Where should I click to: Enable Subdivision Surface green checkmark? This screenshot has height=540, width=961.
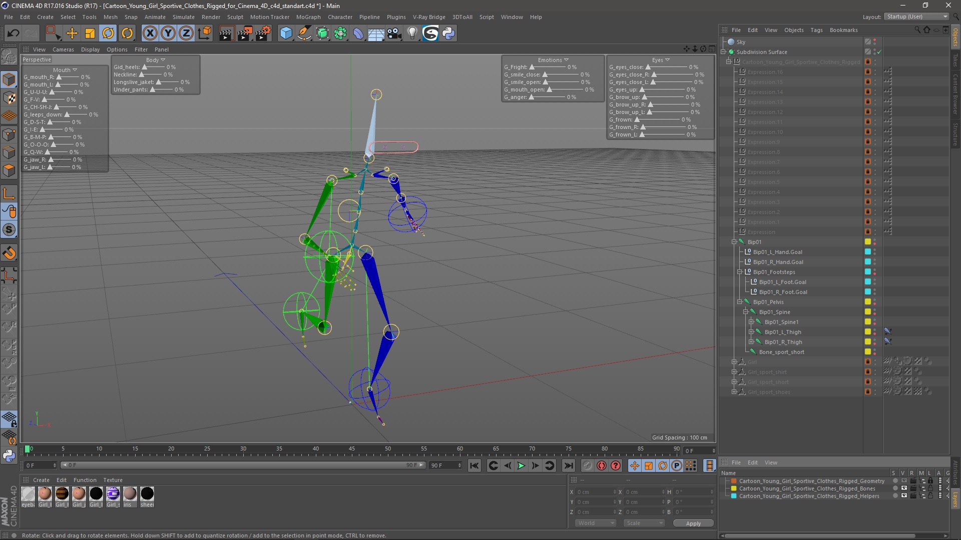pyautogui.click(x=879, y=52)
